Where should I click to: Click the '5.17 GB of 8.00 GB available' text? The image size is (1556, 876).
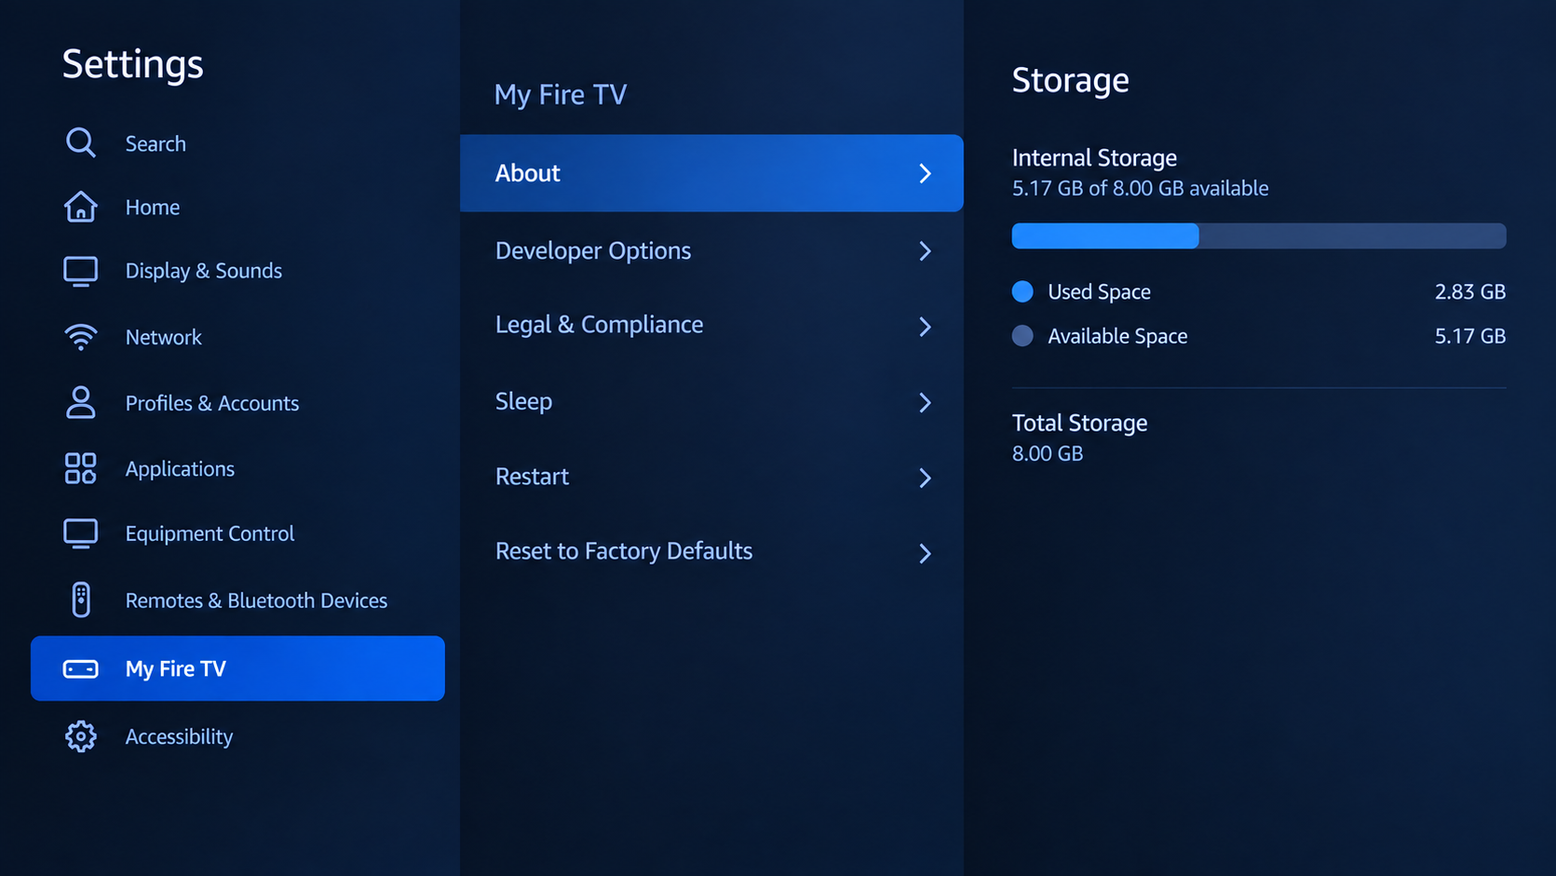tap(1140, 188)
